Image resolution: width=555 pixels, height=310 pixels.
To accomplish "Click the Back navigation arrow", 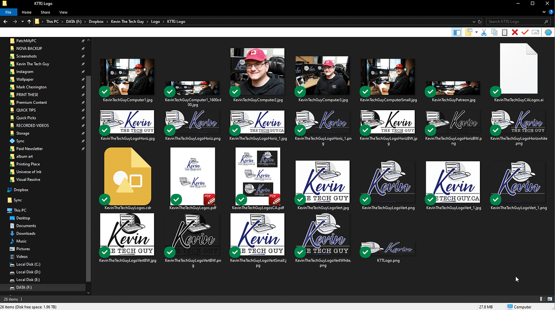I will (x=5, y=22).
